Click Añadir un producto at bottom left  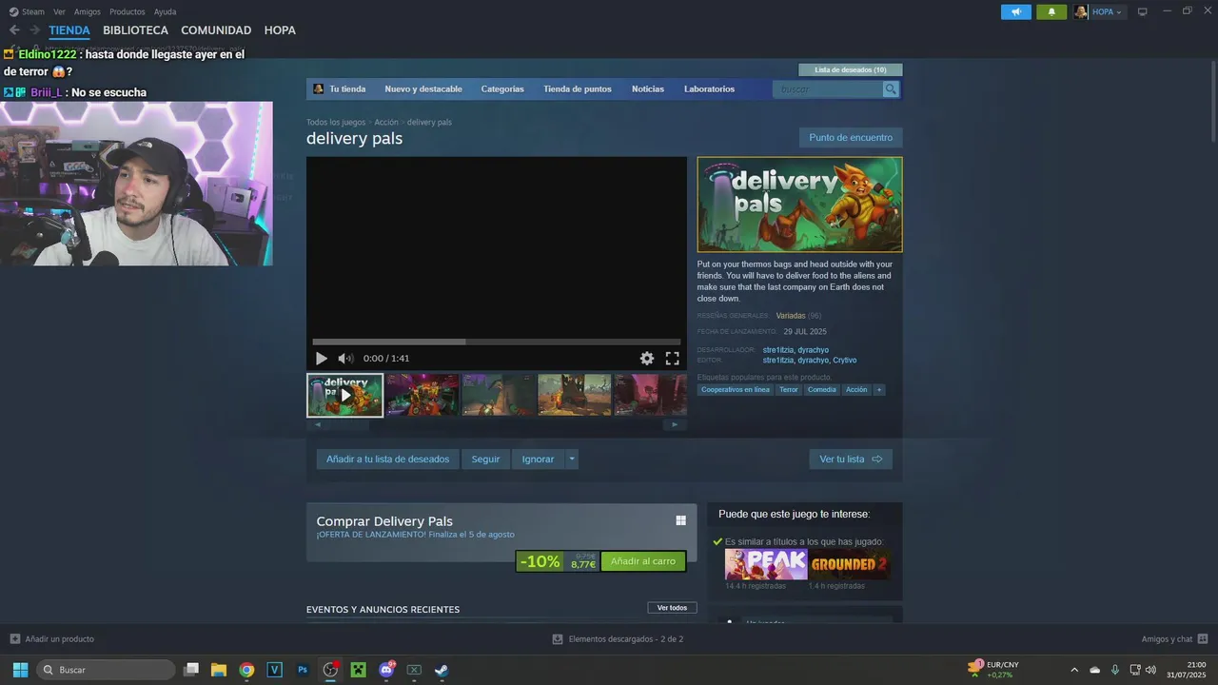point(52,639)
